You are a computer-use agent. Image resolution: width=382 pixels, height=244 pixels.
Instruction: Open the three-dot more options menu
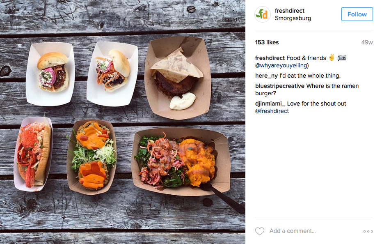(x=368, y=231)
